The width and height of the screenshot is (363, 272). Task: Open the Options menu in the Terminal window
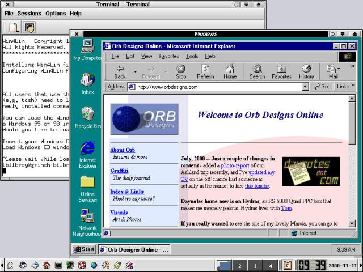click(56, 14)
